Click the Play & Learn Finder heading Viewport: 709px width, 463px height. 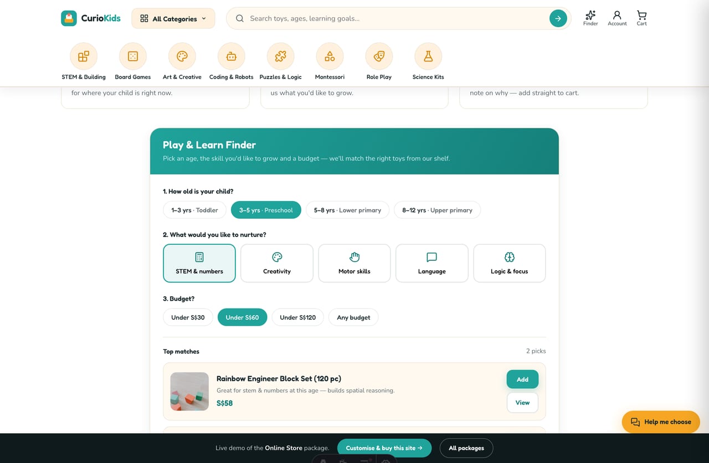click(x=209, y=145)
